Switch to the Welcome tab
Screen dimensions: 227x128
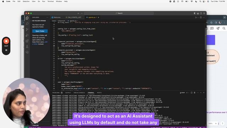point(56,17)
